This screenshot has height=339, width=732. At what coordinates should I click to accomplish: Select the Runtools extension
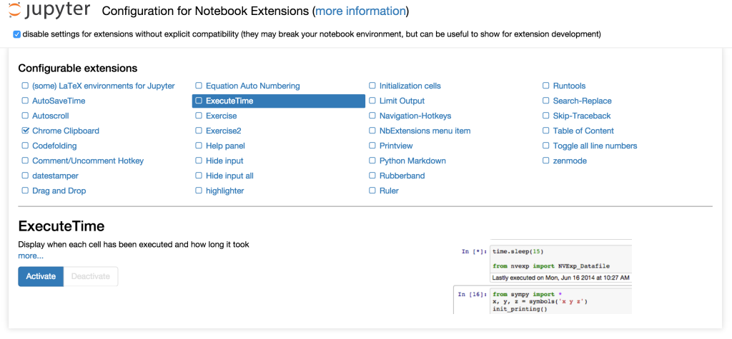pos(569,86)
